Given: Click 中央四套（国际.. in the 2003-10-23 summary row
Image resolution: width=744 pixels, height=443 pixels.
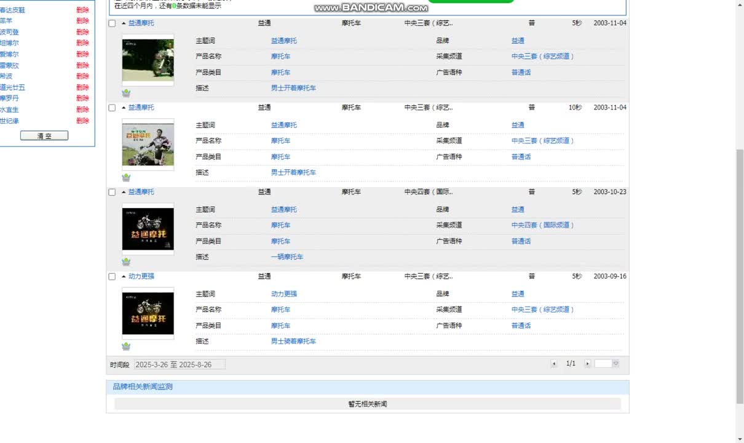Looking at the screenshot, I should 429,192.
